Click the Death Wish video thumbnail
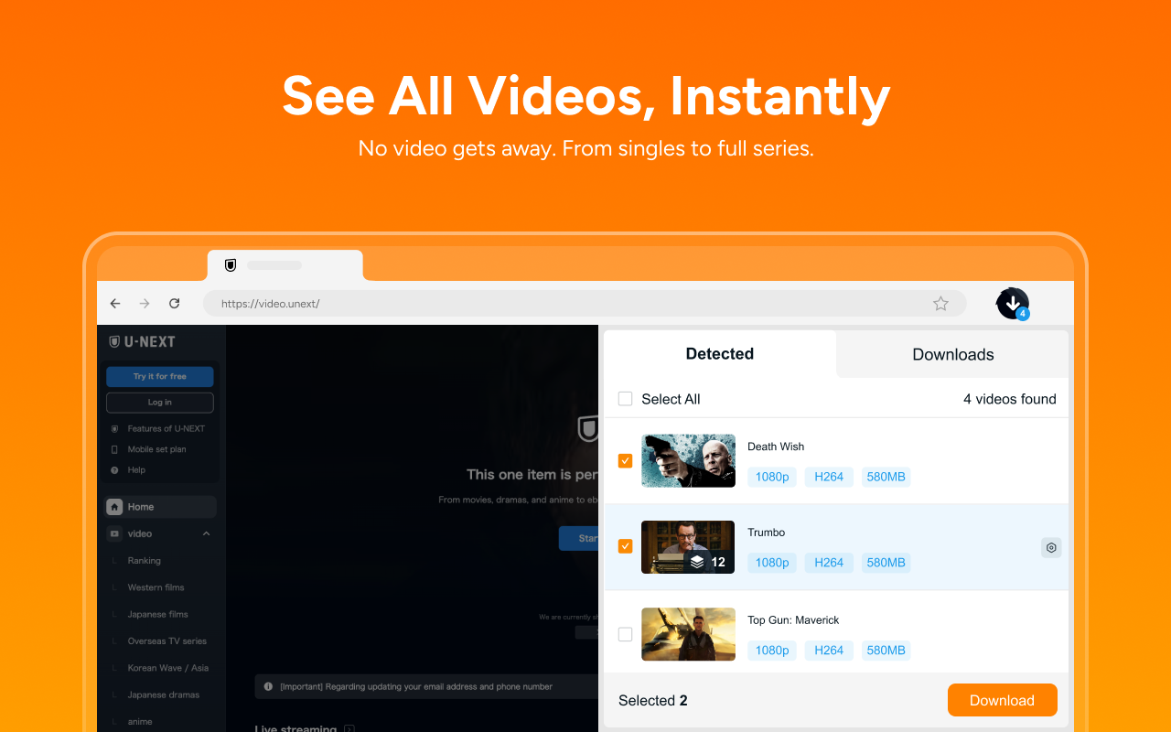 pyautogui.click(x=688, y=460)
